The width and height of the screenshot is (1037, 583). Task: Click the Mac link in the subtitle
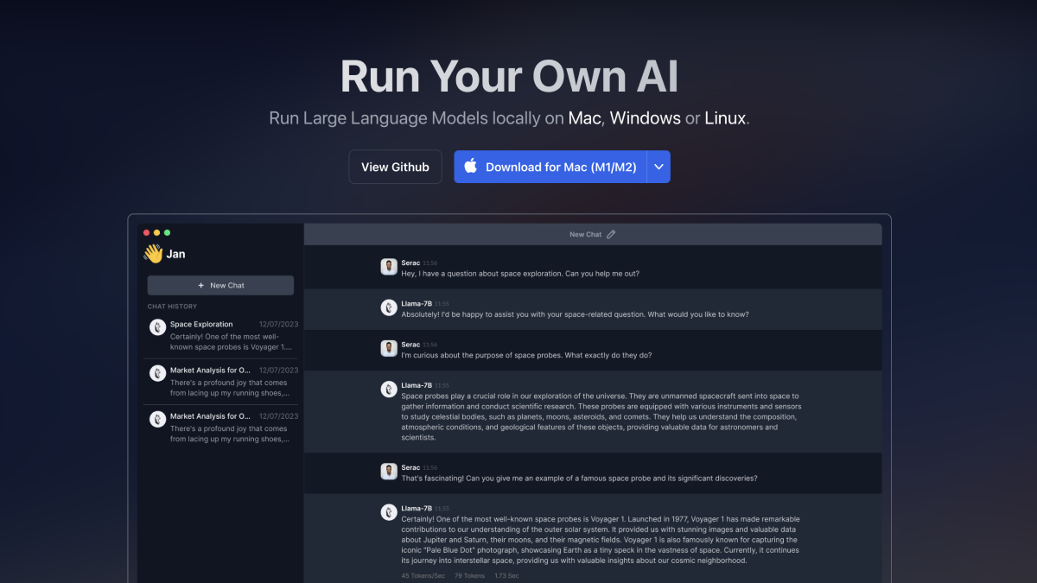pos(583,118)
